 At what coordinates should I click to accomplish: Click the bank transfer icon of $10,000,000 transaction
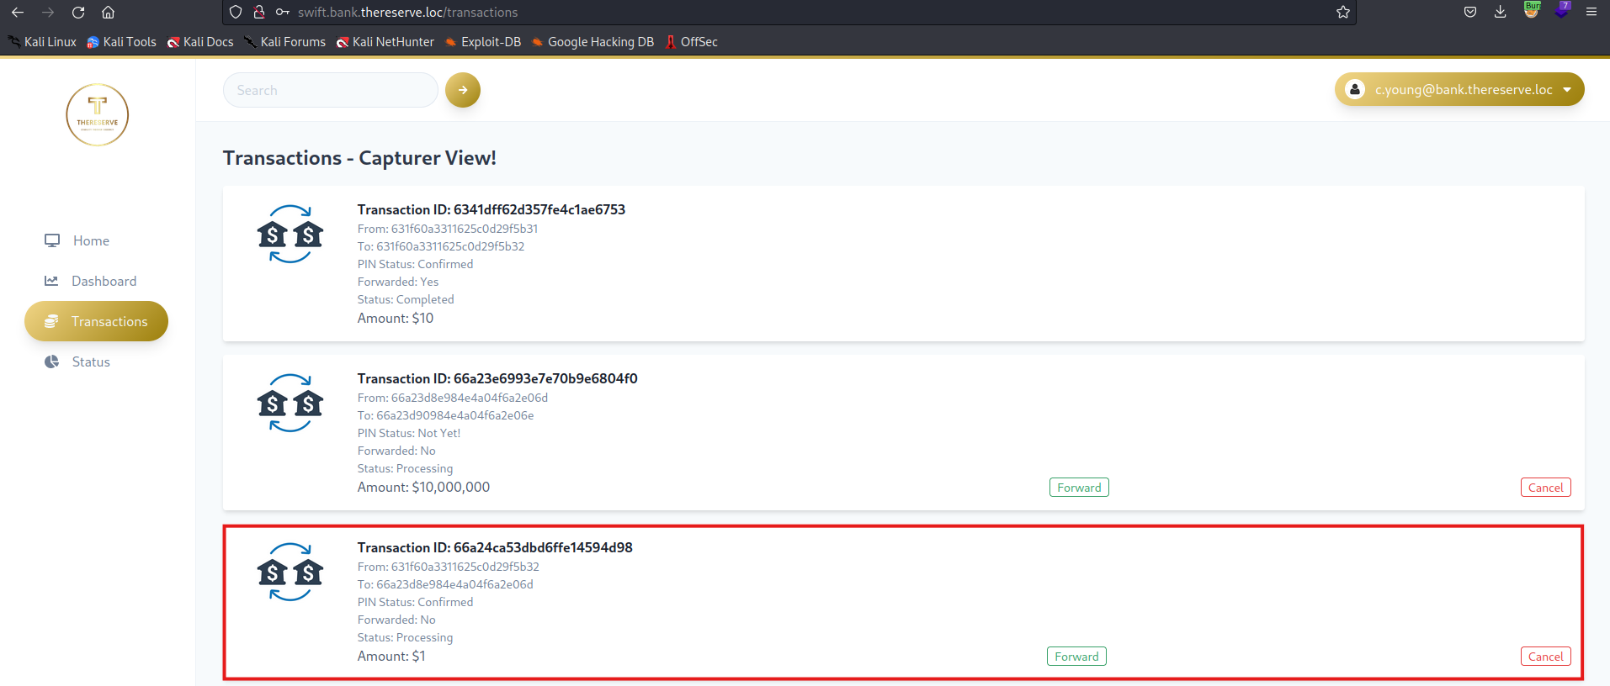coord(290,404)
